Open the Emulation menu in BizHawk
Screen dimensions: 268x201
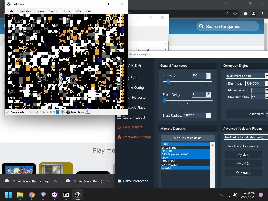pyautogui.click(x=25, y=11)
